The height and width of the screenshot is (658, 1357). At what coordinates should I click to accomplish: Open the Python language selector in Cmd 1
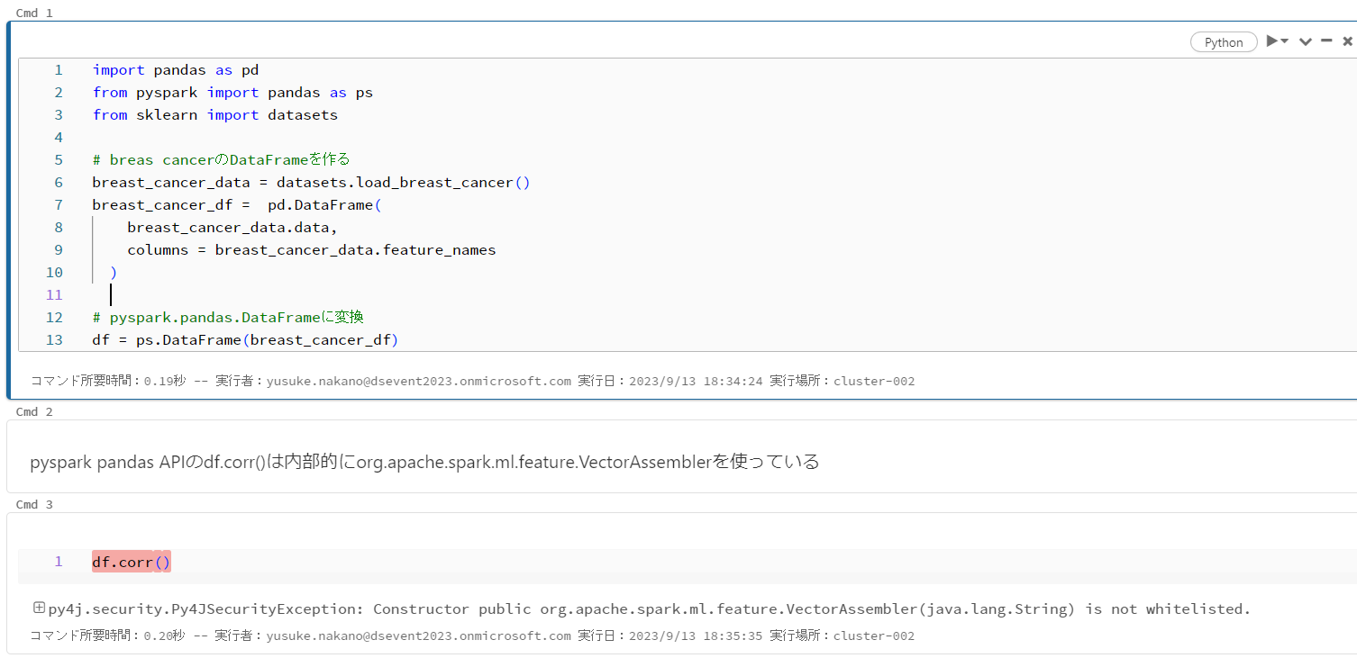tap(1224, 42)
